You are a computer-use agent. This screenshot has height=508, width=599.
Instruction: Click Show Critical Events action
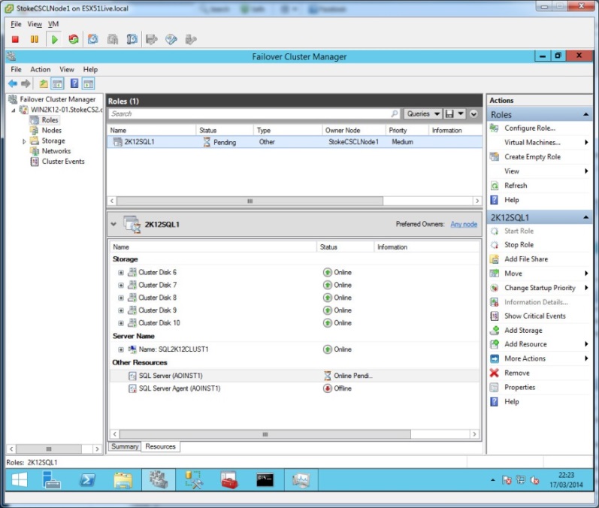[x=535, y=316]
